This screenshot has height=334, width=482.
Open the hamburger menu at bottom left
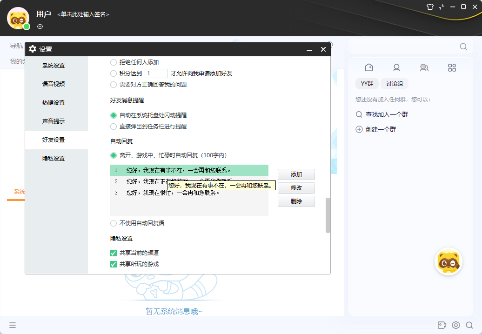[13, 325]
